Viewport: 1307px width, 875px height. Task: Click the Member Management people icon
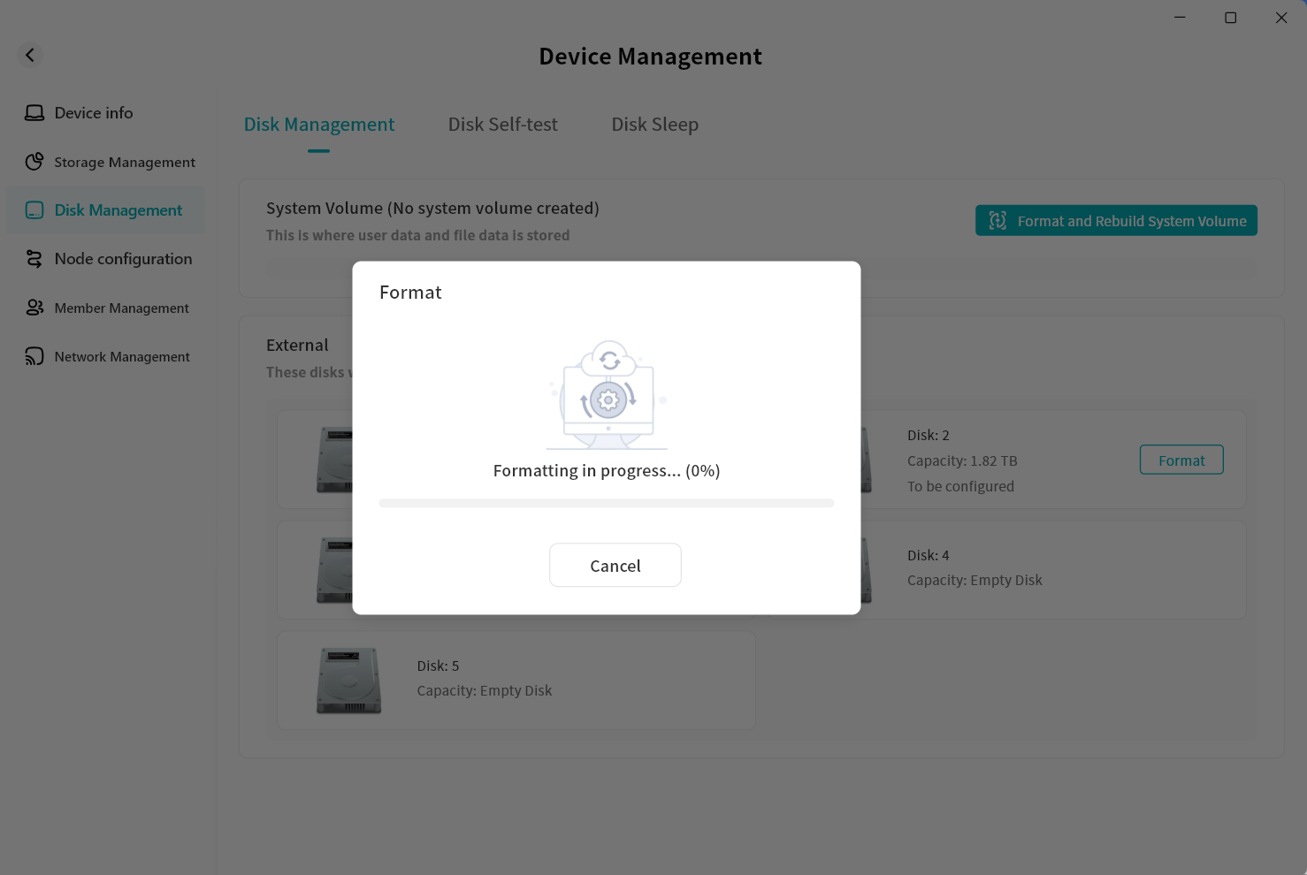(x=34, y=308)
